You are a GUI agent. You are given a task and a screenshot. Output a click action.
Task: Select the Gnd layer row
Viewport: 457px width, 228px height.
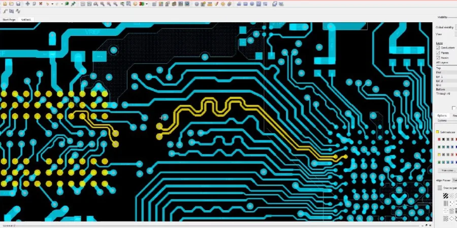(x=446, y=85)
